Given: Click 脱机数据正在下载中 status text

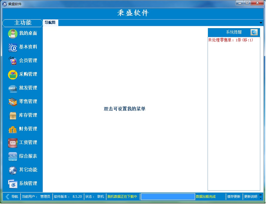Looking at the screenshot, I should coord(122,197).
